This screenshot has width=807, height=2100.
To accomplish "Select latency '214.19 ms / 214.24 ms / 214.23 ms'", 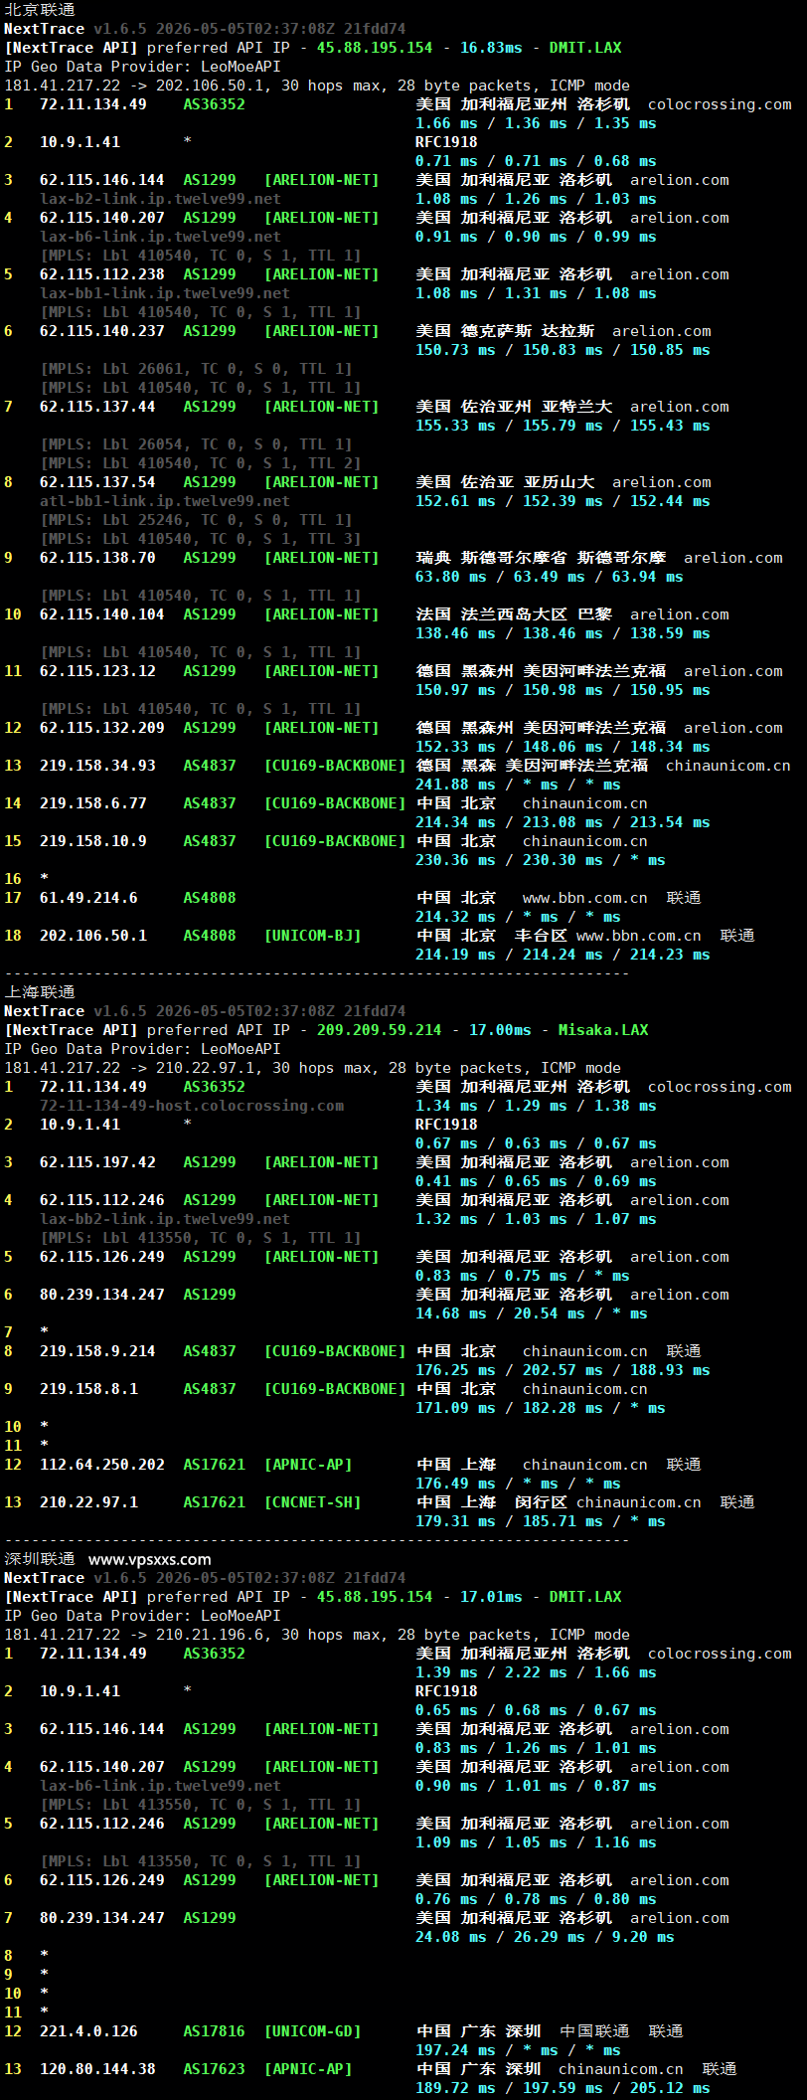I will [x=563, y=954].
